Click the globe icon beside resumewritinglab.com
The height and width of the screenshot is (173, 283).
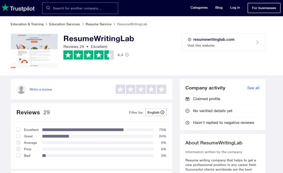pos(189,40)
